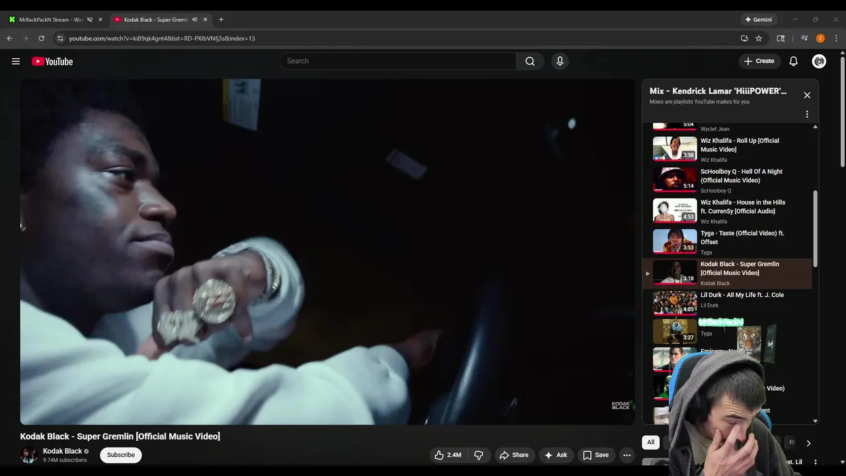Viewport: 846px width, 476px height.
Task: Click the youtube.com address bar URL
Action: (x=162, y=38)
